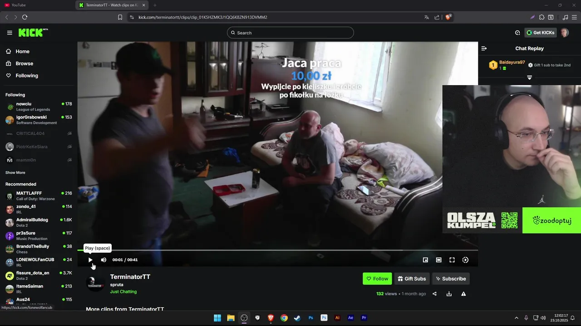Open IgorGrabowski channel in sidebar
The width and height of the screenshot is (581, 326).
pos(39,120)
